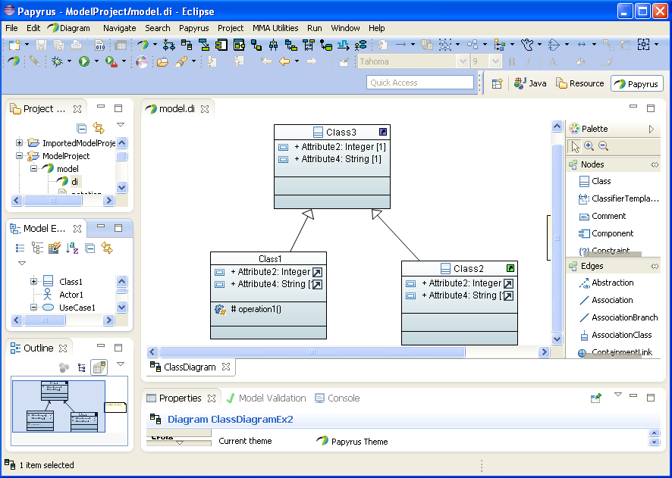
Task: Pick the Association edge tool
Action: point(605,301)
